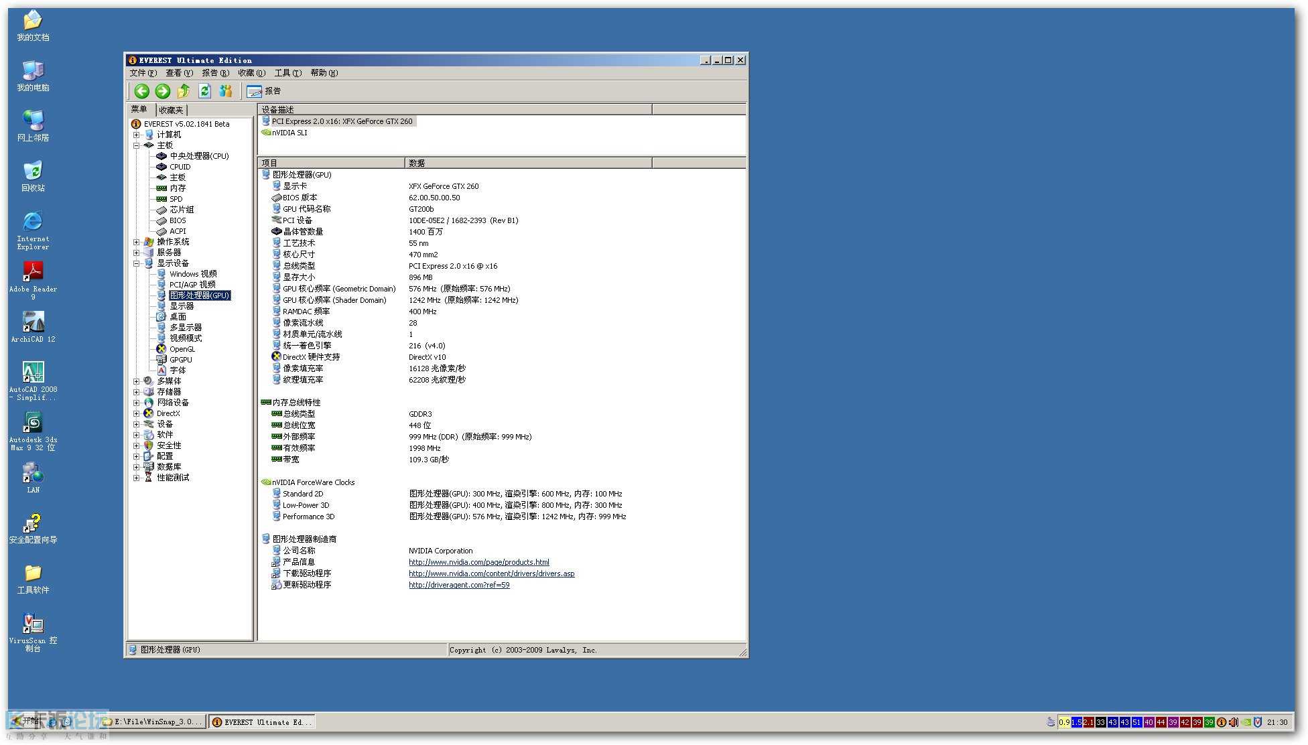This screenshot has width=1308, height=745.
Task: Select PCI/AGP 视频 in the tree
Action: coord(192,285)
